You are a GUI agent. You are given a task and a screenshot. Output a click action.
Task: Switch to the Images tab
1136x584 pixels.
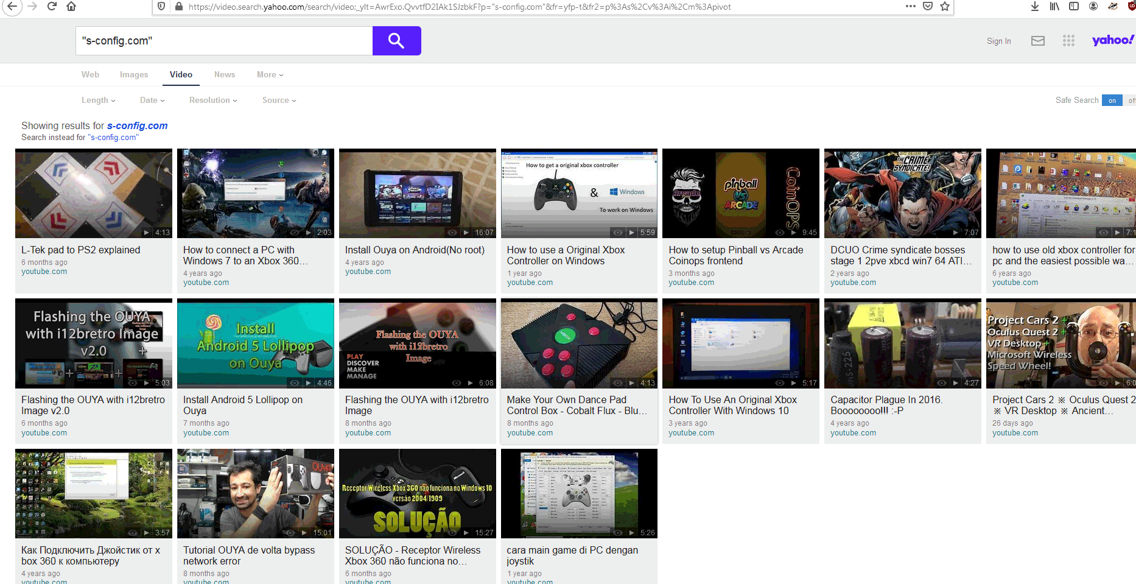pos(134,74)
